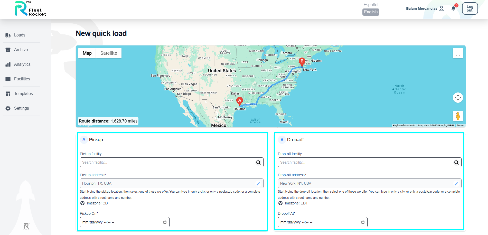The height and width of the screenshot is (235, 488).
Task: Click map marker B at New York
Action: click(302, 62)
